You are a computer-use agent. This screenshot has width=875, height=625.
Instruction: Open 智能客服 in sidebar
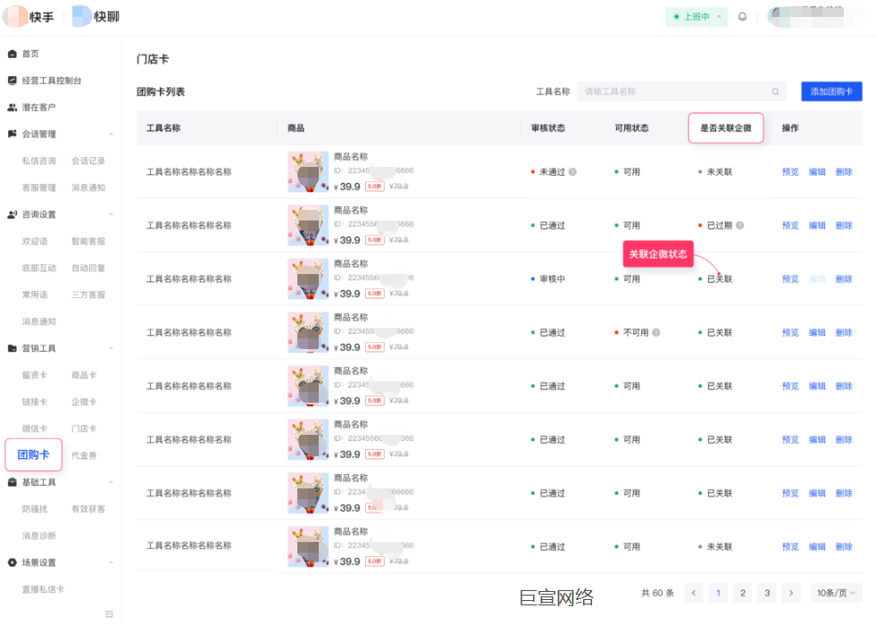click(88, 241)
